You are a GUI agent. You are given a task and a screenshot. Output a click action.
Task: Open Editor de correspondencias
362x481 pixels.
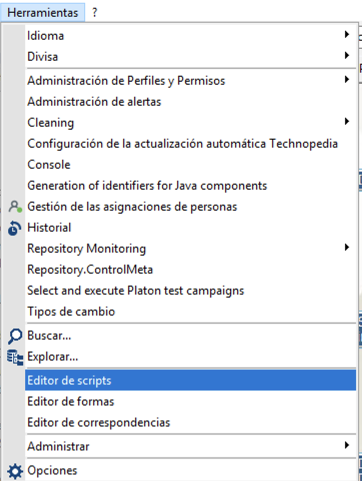[x=190, y=422]
